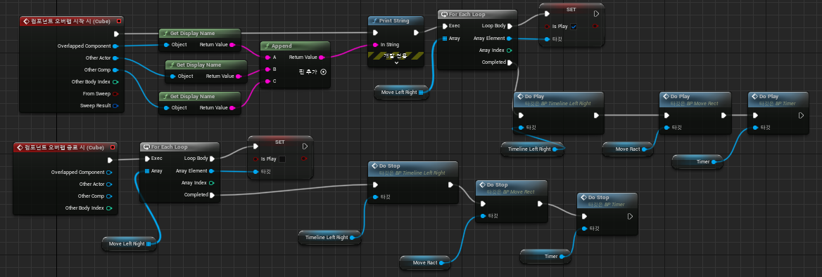
Task: Select the topmost Get Display Name node header
Action: click(200, 33)
